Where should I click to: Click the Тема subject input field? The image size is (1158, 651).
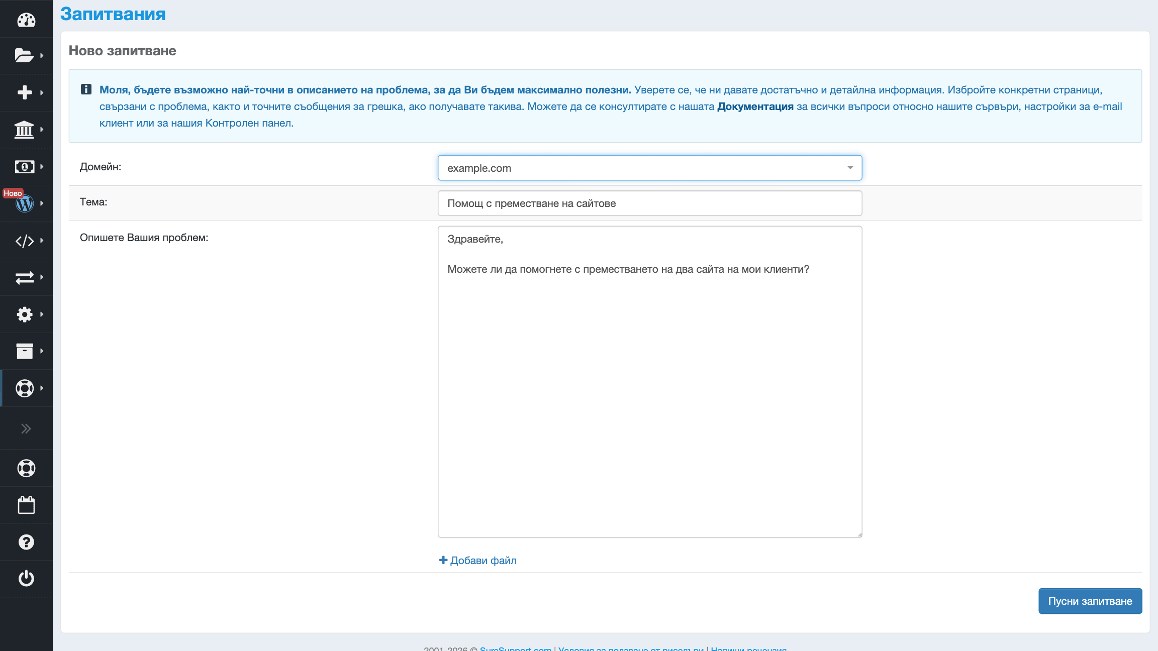(x=649, y=203)
